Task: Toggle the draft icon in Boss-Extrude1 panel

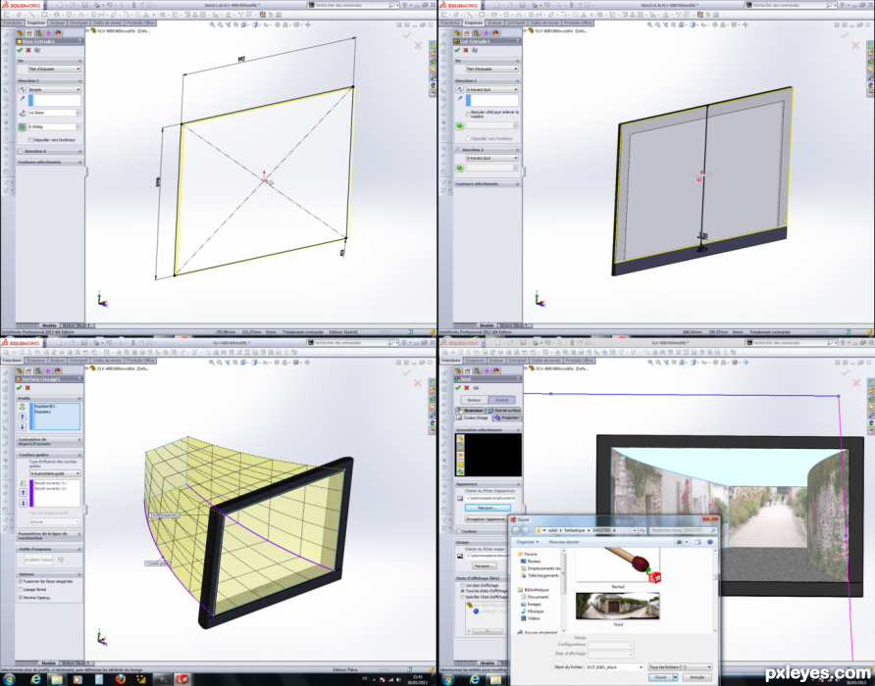Action: coord(23,126)
